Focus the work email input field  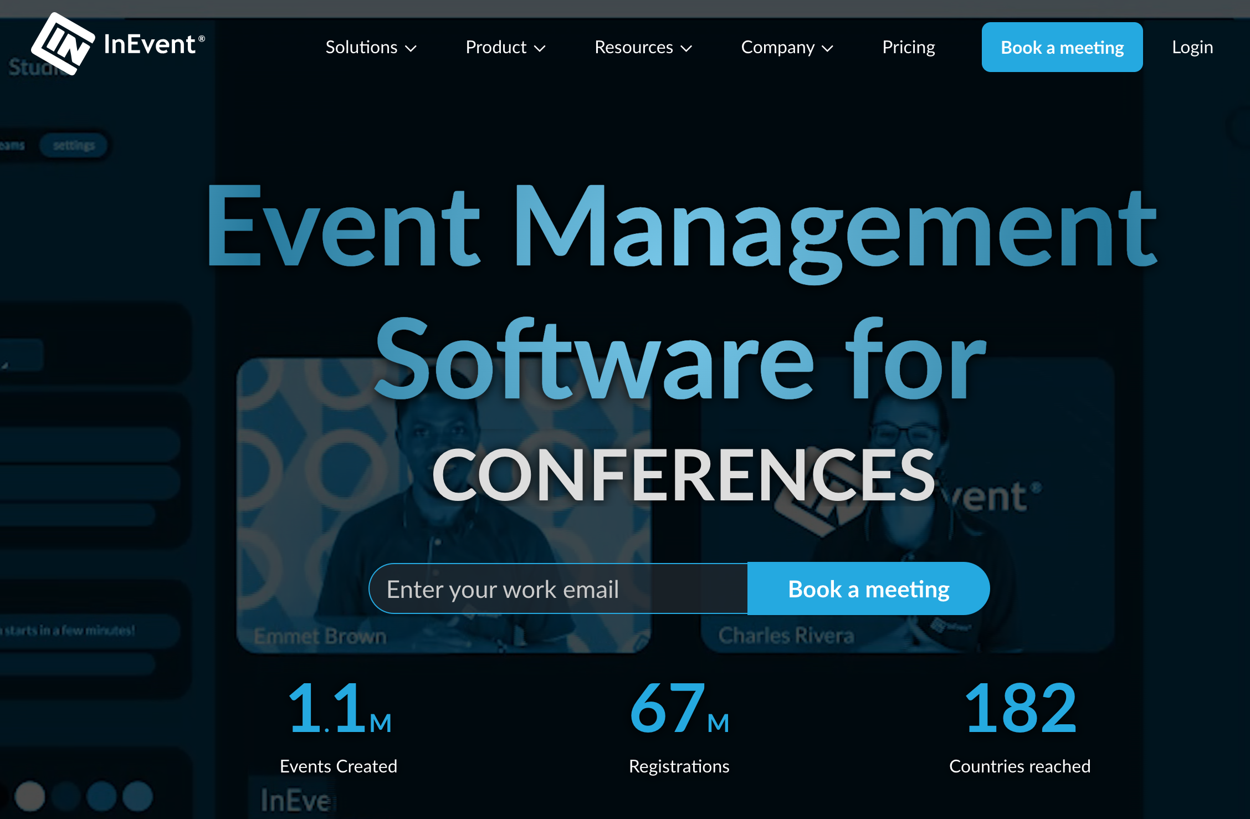click(559, 588)
